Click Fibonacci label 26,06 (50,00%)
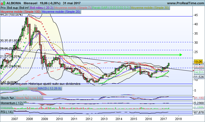Screen dimensions: 205x122 click(x=11, y=49)
